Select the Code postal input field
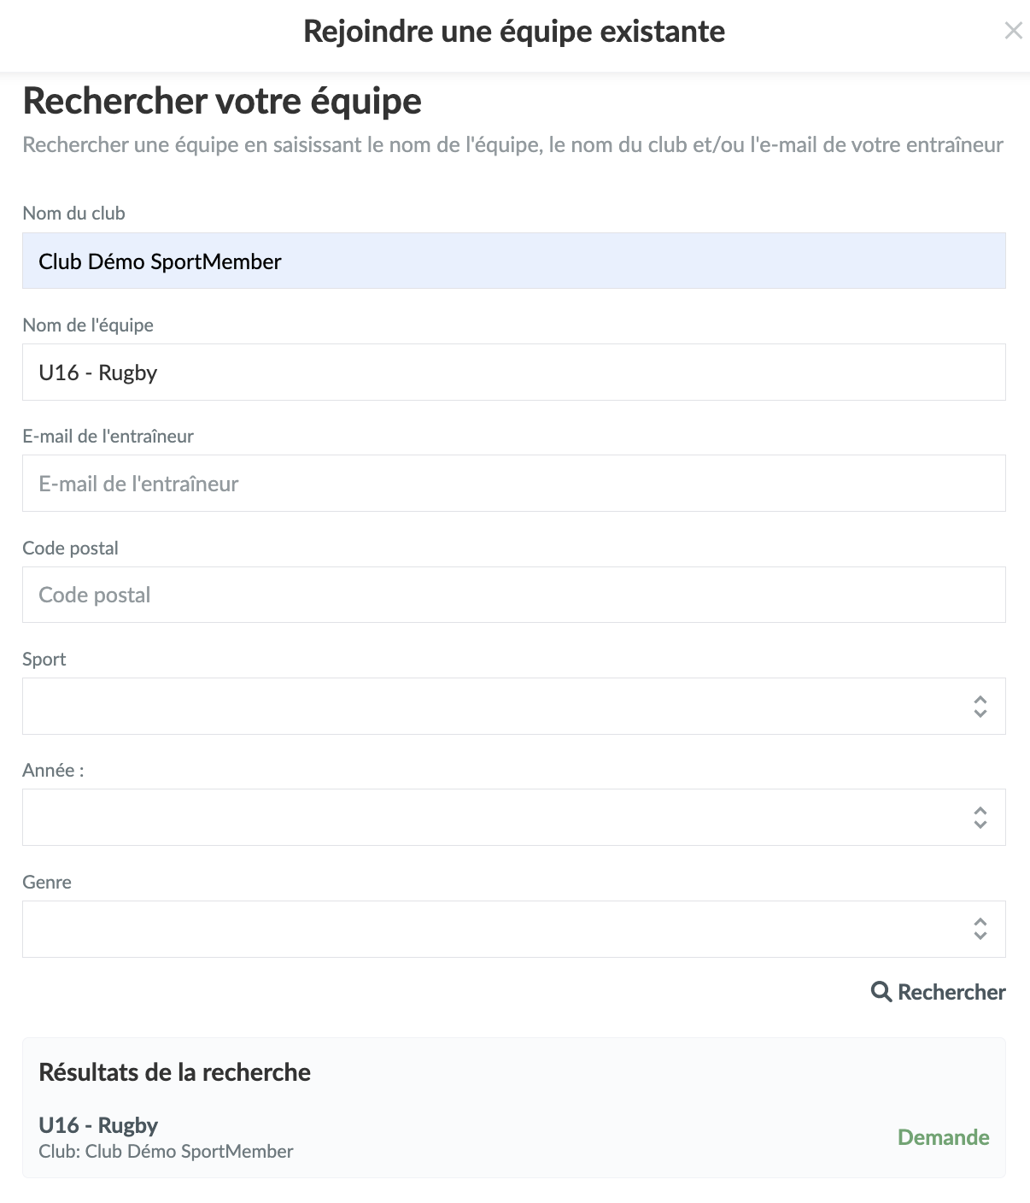The height and width of the screenshot is (1203, 1030). [x=513, y=595]
